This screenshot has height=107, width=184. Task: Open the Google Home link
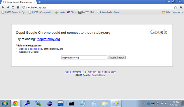coord(99,75)
